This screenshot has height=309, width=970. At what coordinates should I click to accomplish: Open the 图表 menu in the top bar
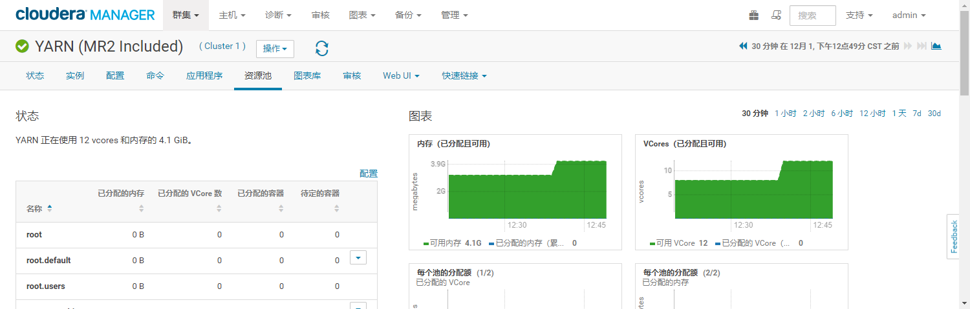pyautogui.click(x=362, y=15)
